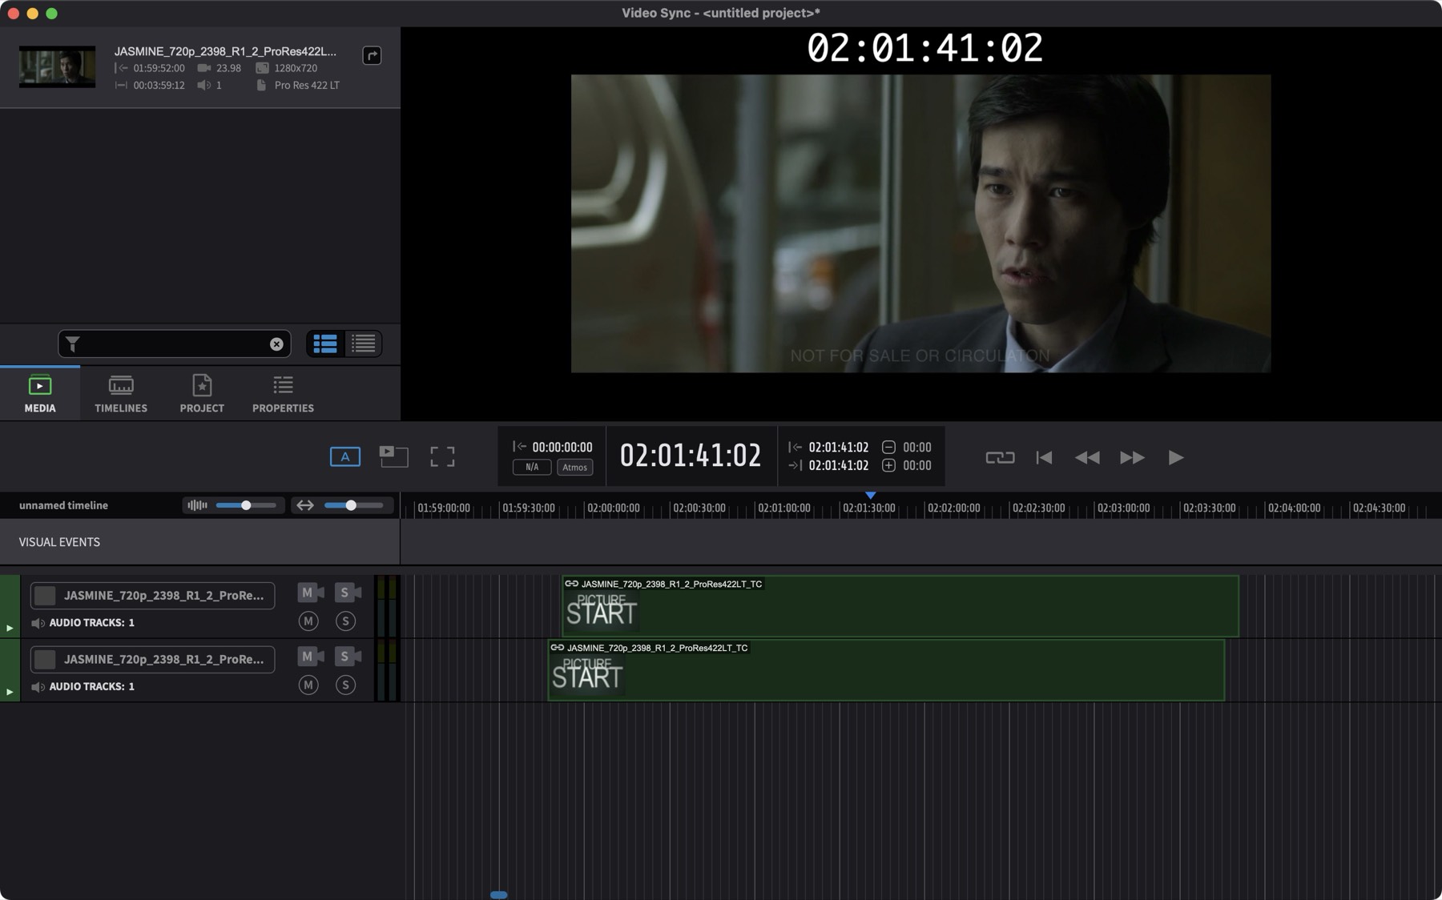Mute video on the first JASMINE track
This screenshot has height=900, width=1442.
[x=311, y=593]
